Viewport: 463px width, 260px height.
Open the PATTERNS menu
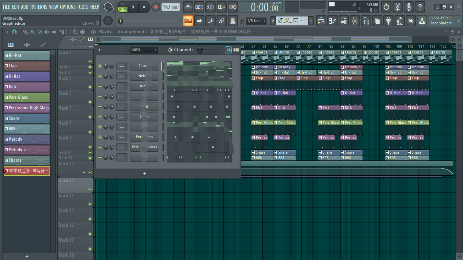point(39,7)
